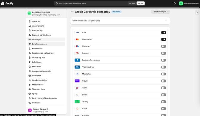Click the MobilePay logo icon
The height and width of the screenshot is (116, 200).
click(x=77, y=74)
